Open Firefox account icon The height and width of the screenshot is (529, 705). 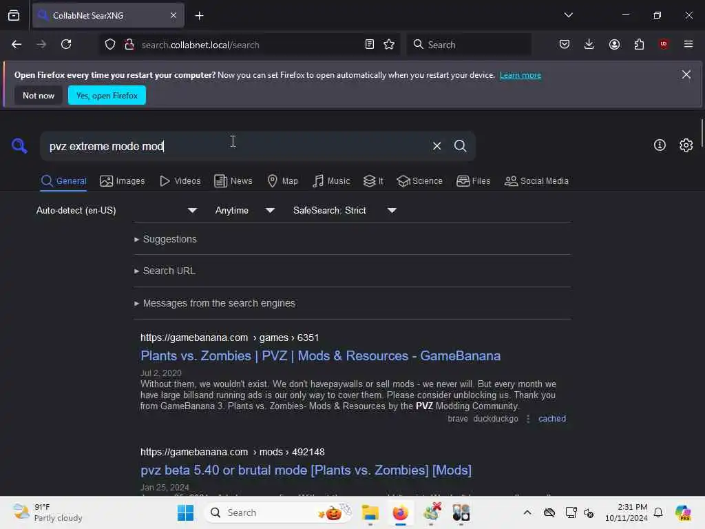point(614,44)
